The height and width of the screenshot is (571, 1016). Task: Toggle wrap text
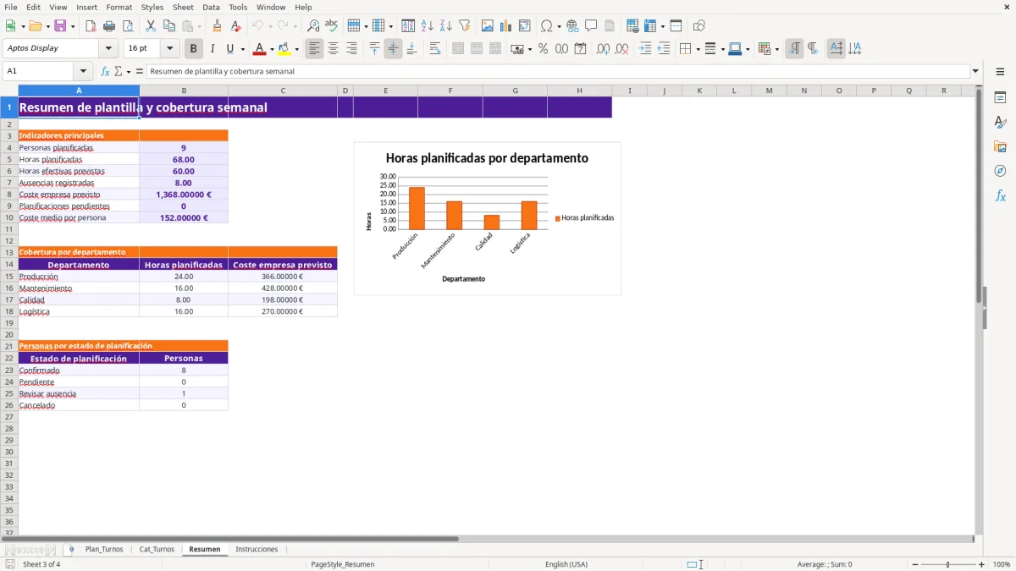[434, 49]
